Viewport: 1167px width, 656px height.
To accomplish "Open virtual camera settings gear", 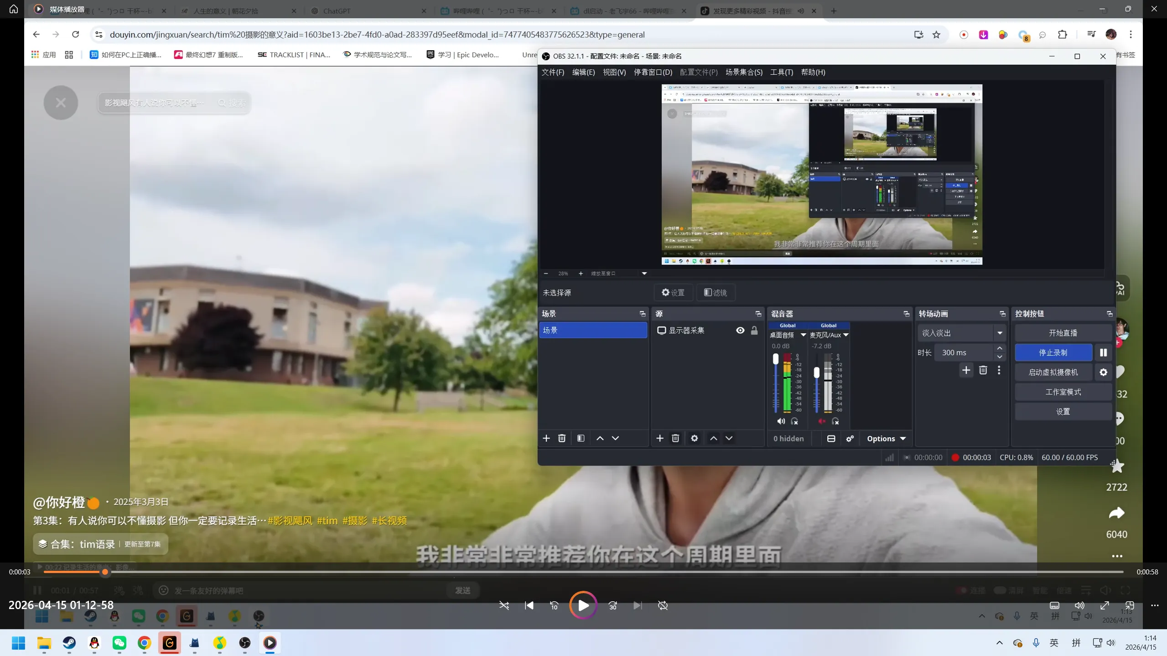I will click(1103, 372).
